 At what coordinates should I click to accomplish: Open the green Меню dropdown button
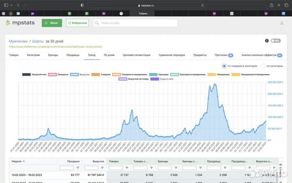click(52, 23)
